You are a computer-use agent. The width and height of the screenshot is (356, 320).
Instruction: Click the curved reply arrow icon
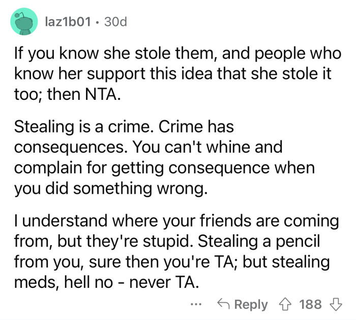point(223,304)
